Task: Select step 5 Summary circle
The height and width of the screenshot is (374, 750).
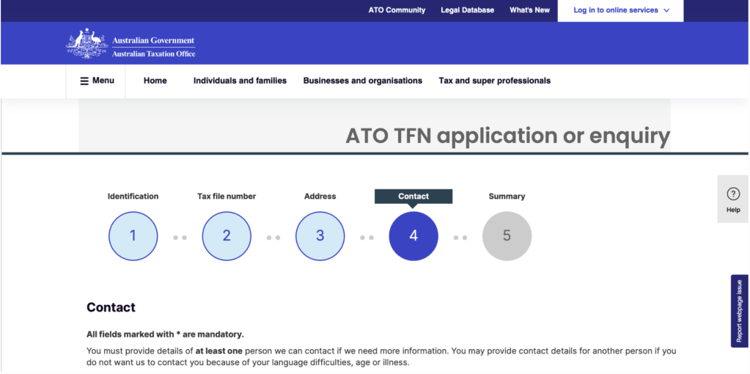Action: pyautogui.click(x=507, y=236)
